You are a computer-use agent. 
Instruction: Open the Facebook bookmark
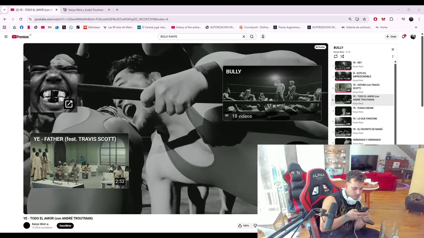[x=22, y=27]
